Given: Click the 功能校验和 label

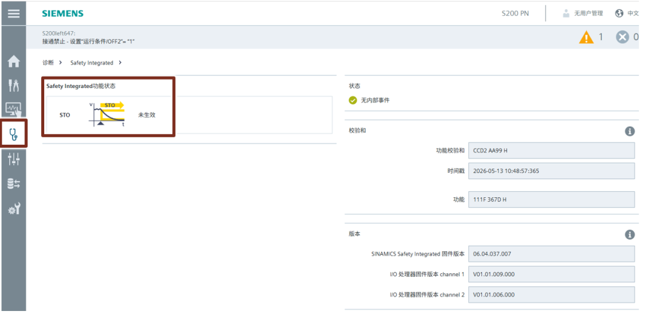Looking at the screenshot, I should pyautogui.click(x=450, y=150).
